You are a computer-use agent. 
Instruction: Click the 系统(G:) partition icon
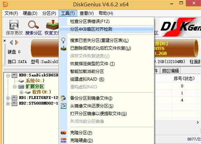pos(21,81)
